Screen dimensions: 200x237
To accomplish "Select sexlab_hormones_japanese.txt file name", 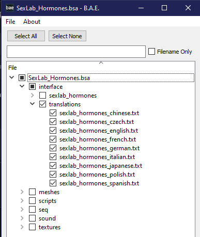I will (101, 166).
